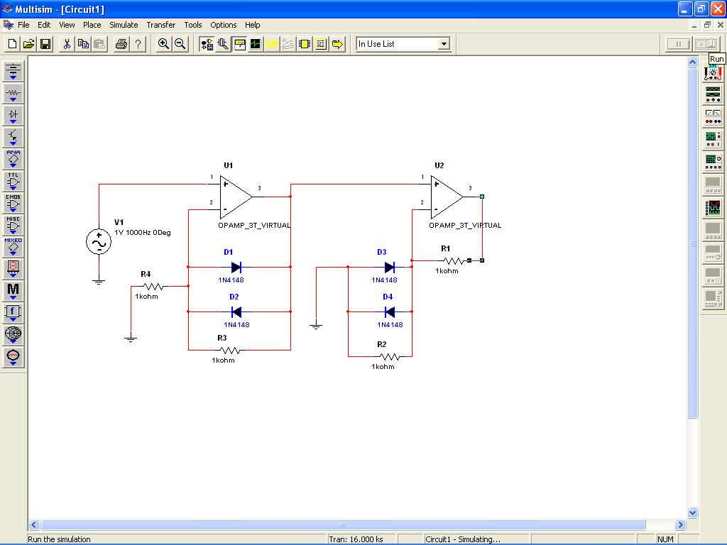Click the vertical scrollbar up arrow
The height and width of the screenshot is (545, 727).
tap(692, 62)
